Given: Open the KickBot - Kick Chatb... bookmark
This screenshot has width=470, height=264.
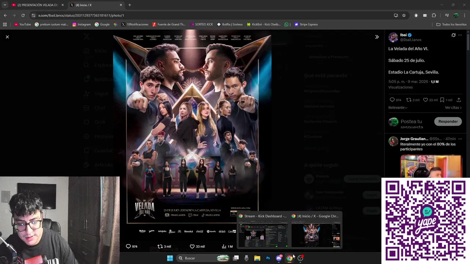Looking at the screenshot, I should click(264, 25).
